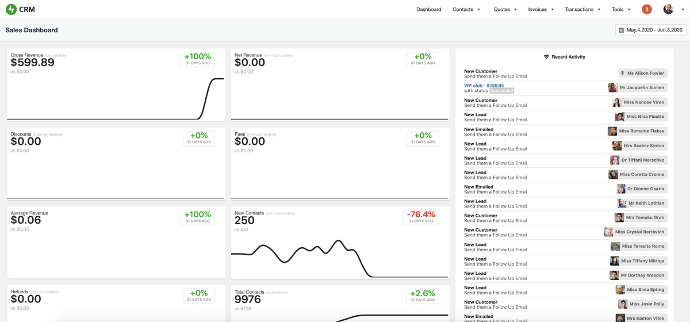Click the Recent Activity heart icon
690x322 pixels.
coord(546,57)
